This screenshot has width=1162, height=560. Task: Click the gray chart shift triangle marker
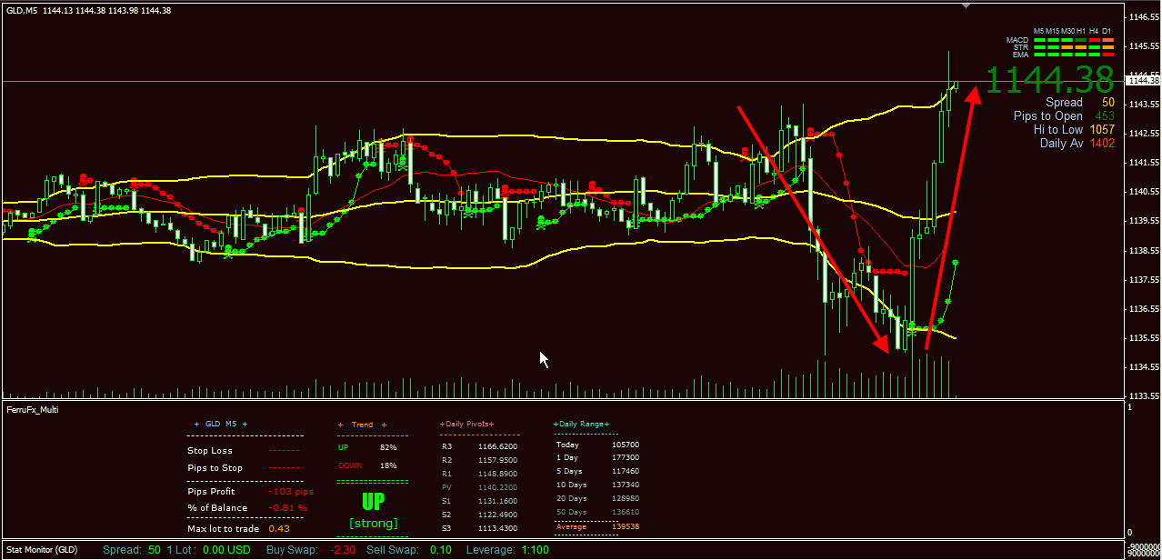[x=967, y=5]
